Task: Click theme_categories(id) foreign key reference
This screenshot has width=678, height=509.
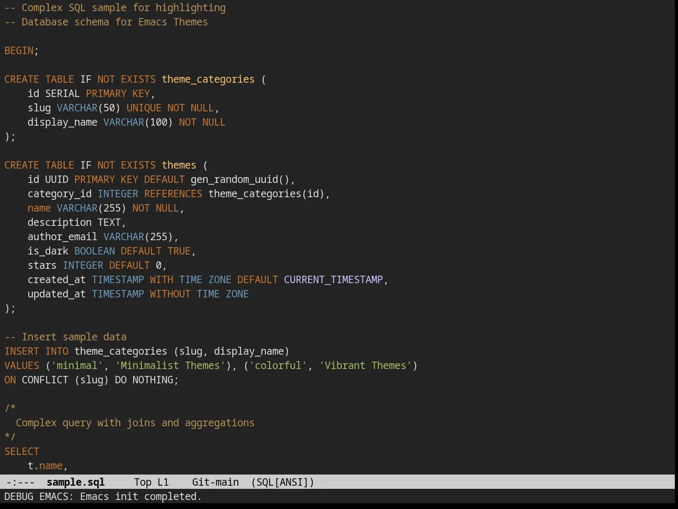Action: pyautogui.click(x=266, y=194)
